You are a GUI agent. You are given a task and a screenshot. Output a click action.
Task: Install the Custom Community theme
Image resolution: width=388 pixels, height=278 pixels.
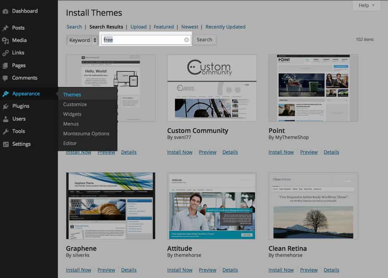[180, 152]
